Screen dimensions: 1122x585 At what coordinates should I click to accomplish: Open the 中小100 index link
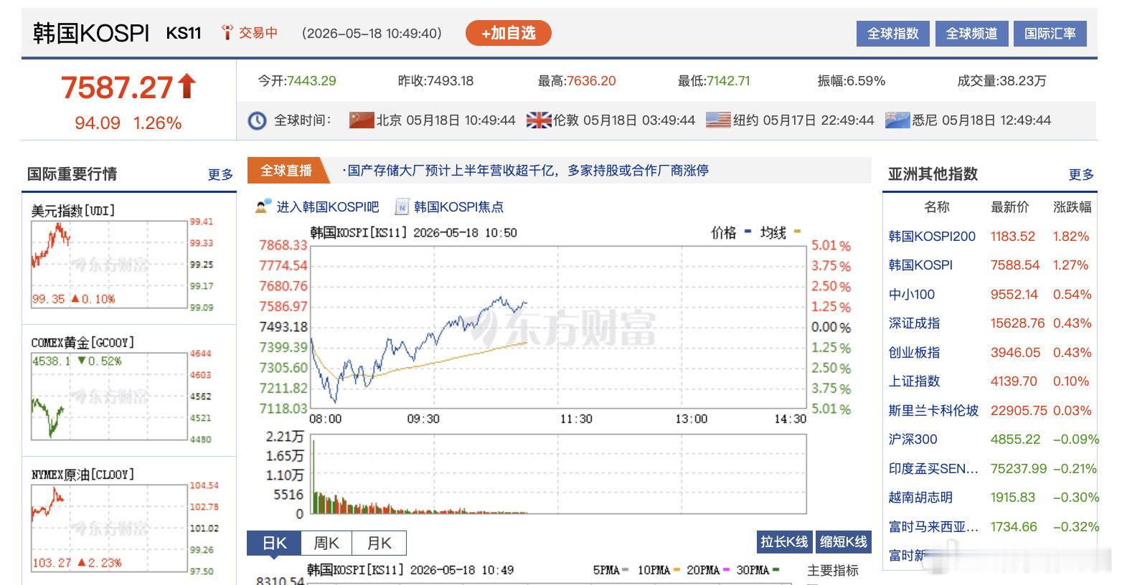click(912, 295)
